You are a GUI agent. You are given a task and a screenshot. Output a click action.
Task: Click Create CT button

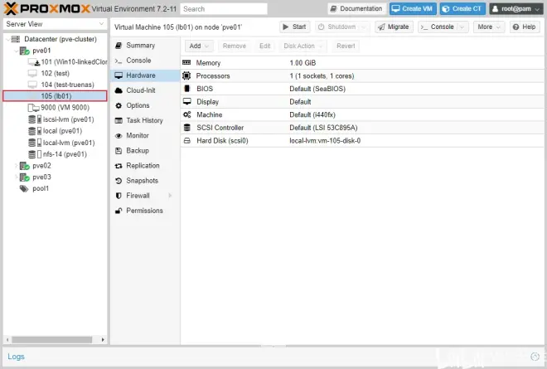point(462,9)
